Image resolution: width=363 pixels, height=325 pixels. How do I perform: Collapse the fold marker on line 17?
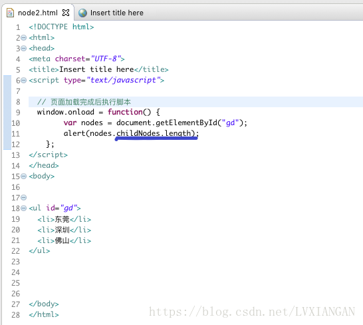[x=24, y=198]
